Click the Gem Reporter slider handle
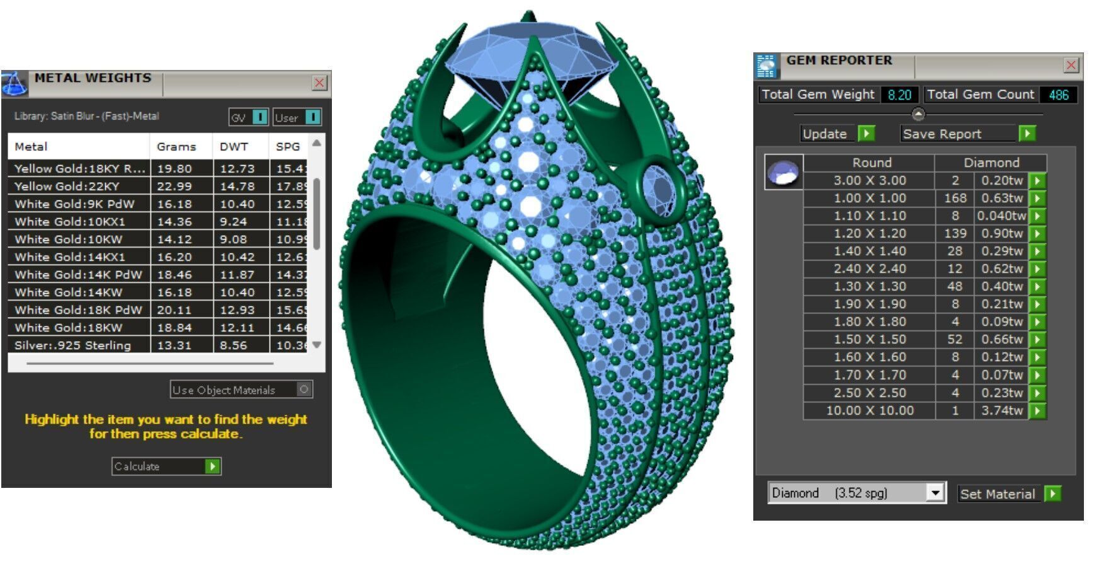 pyautogui.click(x=918, y=114)
